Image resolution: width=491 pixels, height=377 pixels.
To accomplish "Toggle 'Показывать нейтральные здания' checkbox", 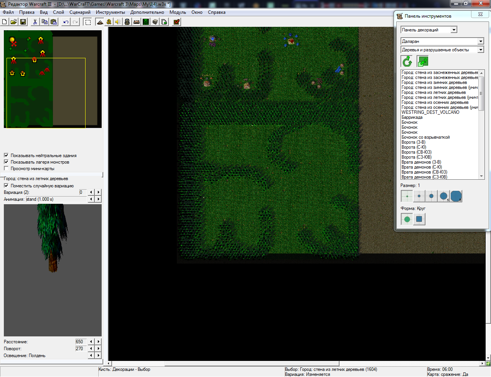I will pos(6,156).
